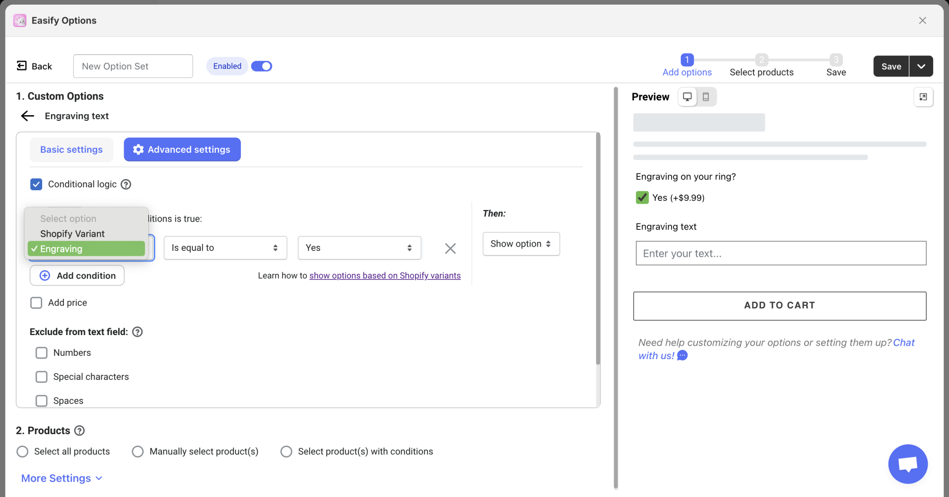Switch to the Basic settings tab
The image size is (949, 497).
(71, 149)
